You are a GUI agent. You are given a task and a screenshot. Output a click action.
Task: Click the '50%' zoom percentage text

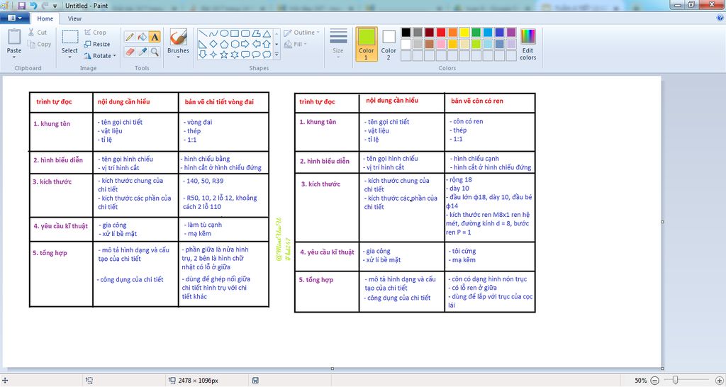click(x=641, y=381)
